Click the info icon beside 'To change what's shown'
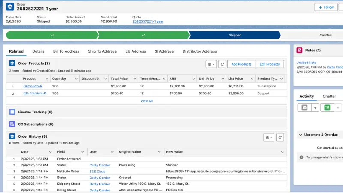 (x=301, y=157)
